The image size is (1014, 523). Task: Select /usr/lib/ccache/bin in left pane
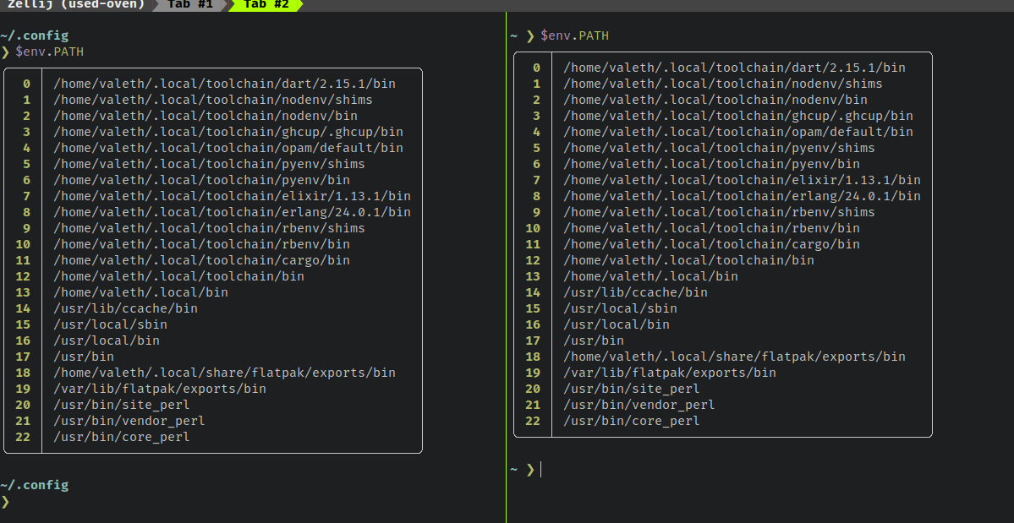click(x=125, y=308)
